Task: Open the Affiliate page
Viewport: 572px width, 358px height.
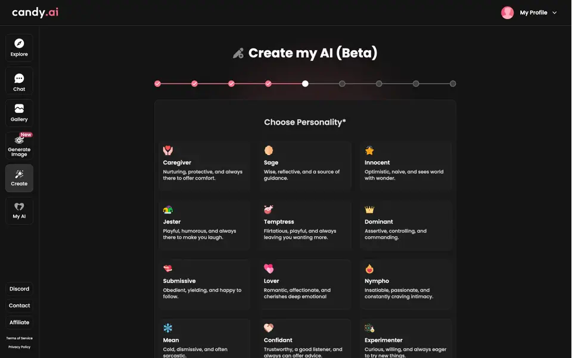Action: pyautogui.click(x=19, y=322)
